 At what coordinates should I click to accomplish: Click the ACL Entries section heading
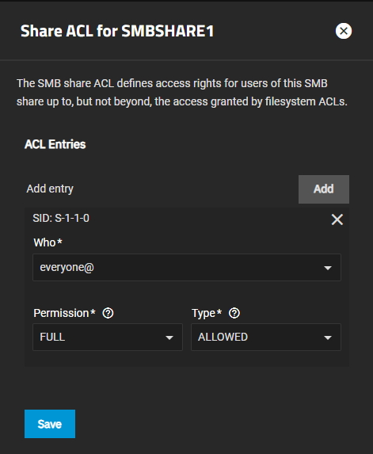55,144
